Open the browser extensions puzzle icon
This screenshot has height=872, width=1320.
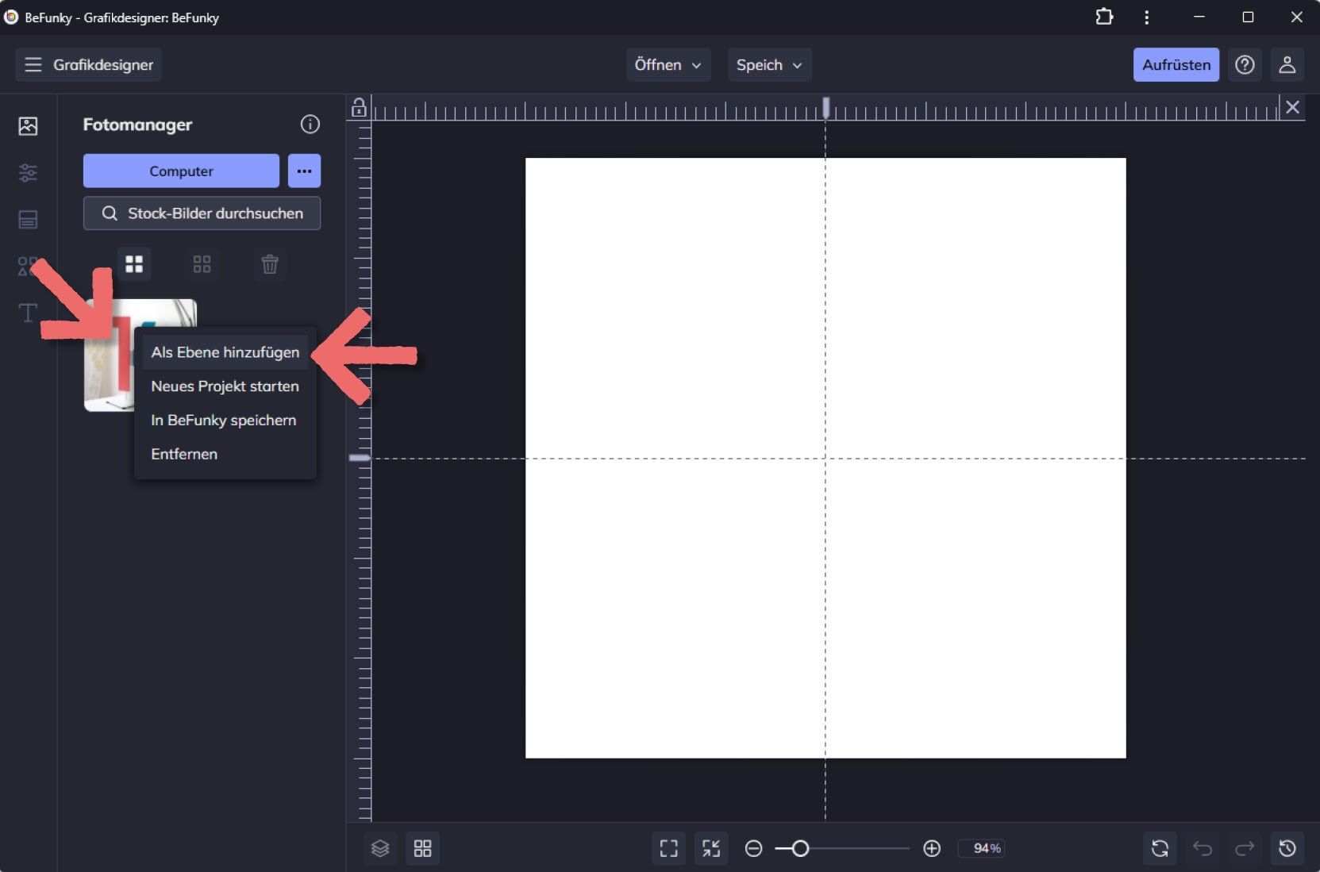pyautogui.click(x=1104, y=17)
